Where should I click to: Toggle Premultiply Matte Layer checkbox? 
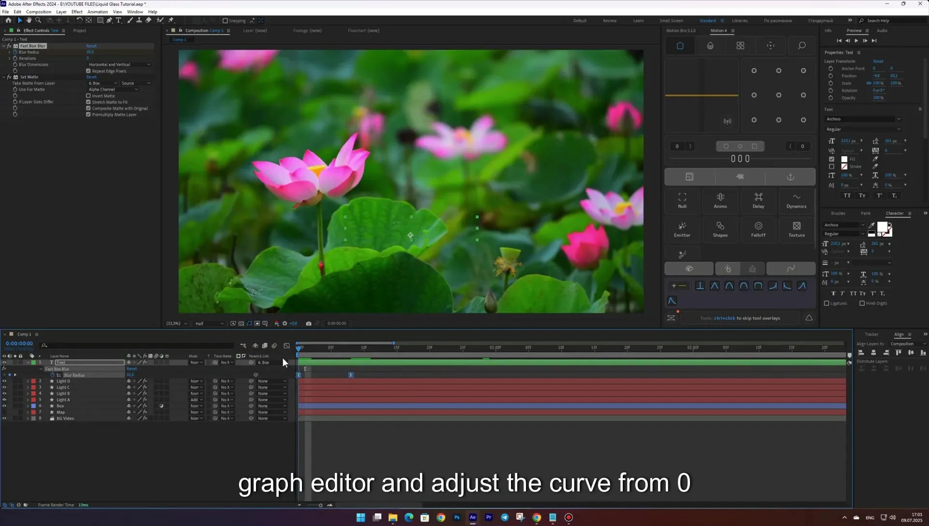coord(89,115)
